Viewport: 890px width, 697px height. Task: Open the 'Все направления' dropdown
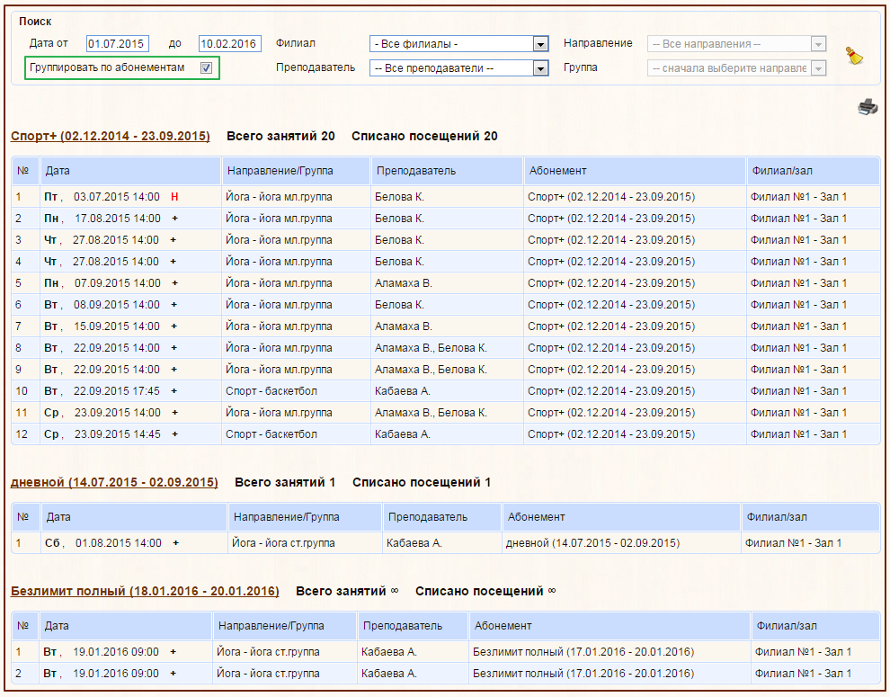[x=737, y=44]
